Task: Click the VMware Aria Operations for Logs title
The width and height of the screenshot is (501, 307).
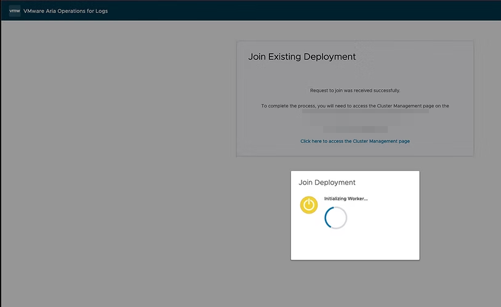Action: [x=65, y=11]
